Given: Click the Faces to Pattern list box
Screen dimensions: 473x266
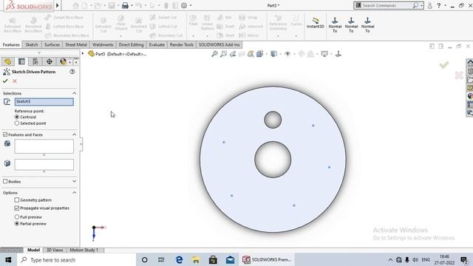Looking at the screenshot, I should (44, 165).
